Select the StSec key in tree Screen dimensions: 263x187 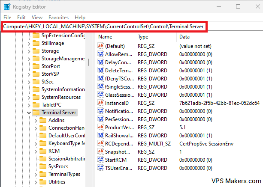tap(48, 82)
